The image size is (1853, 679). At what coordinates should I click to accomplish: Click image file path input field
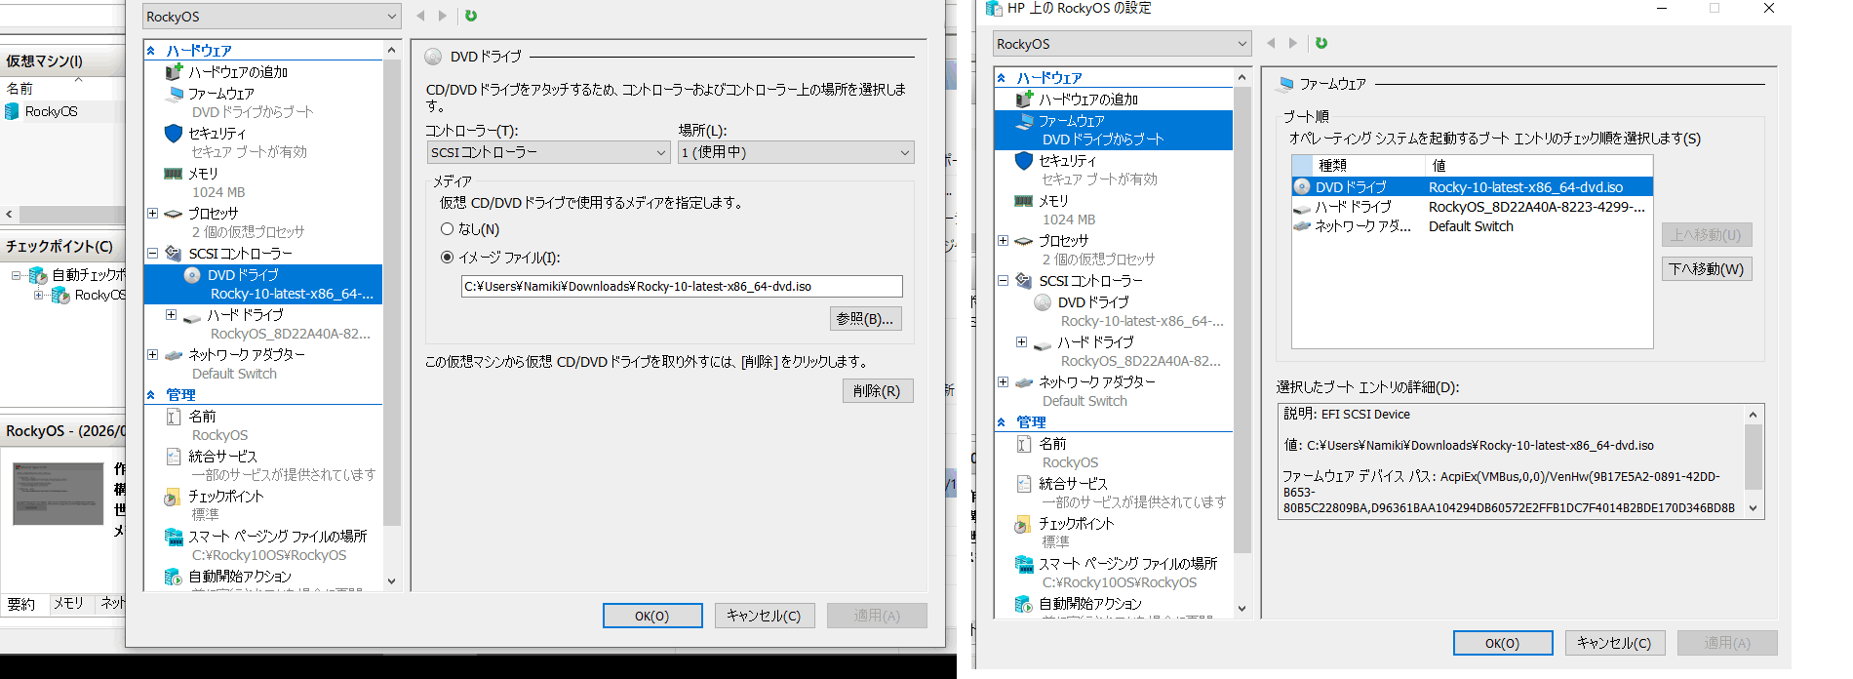pos(682,286)
